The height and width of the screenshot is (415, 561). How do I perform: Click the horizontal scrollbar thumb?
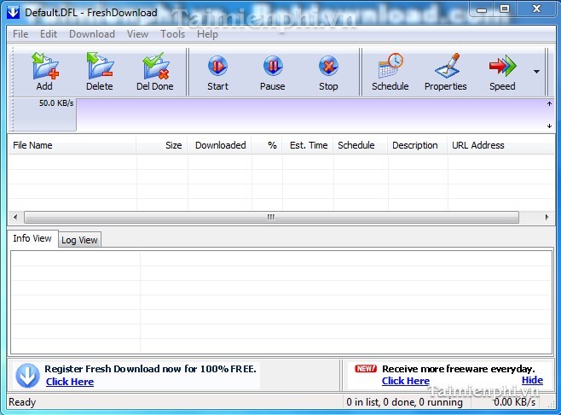(x=271, y=217)
